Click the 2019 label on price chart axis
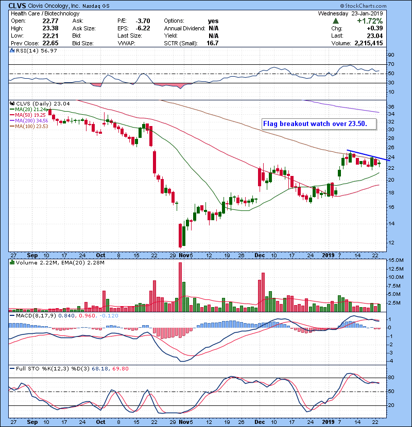The image size is (412, 427). (328, 256)
